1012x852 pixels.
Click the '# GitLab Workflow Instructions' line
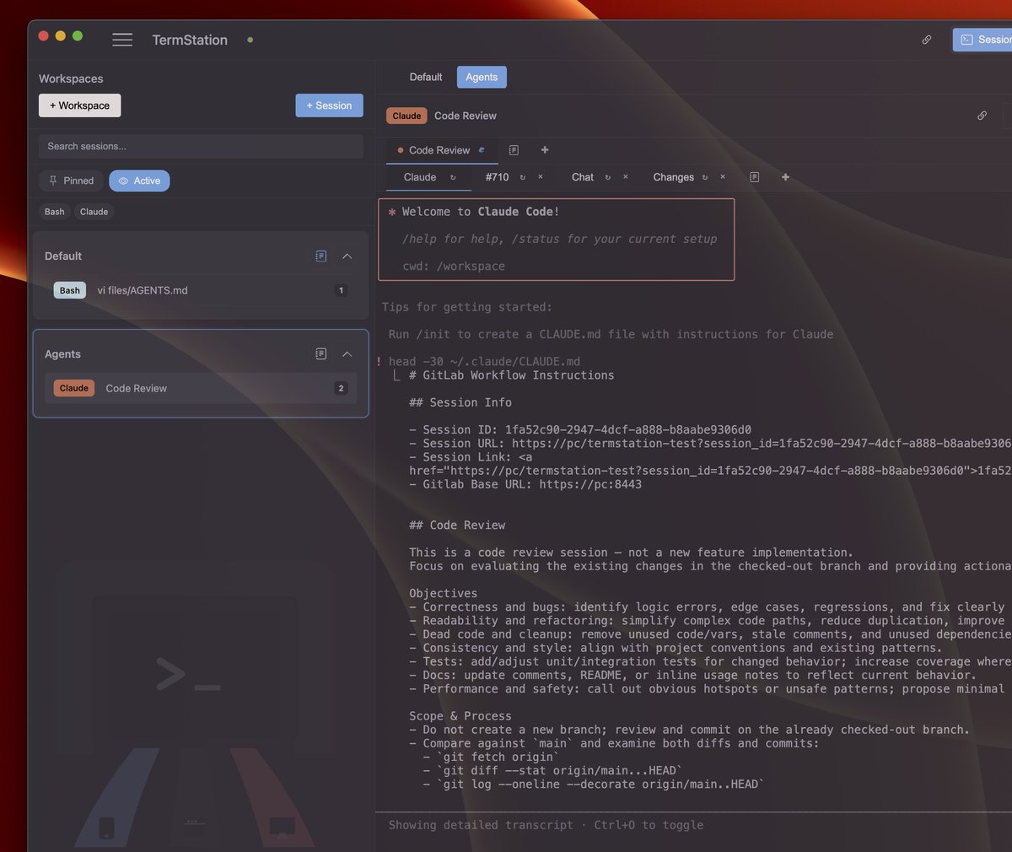(512, 375)
